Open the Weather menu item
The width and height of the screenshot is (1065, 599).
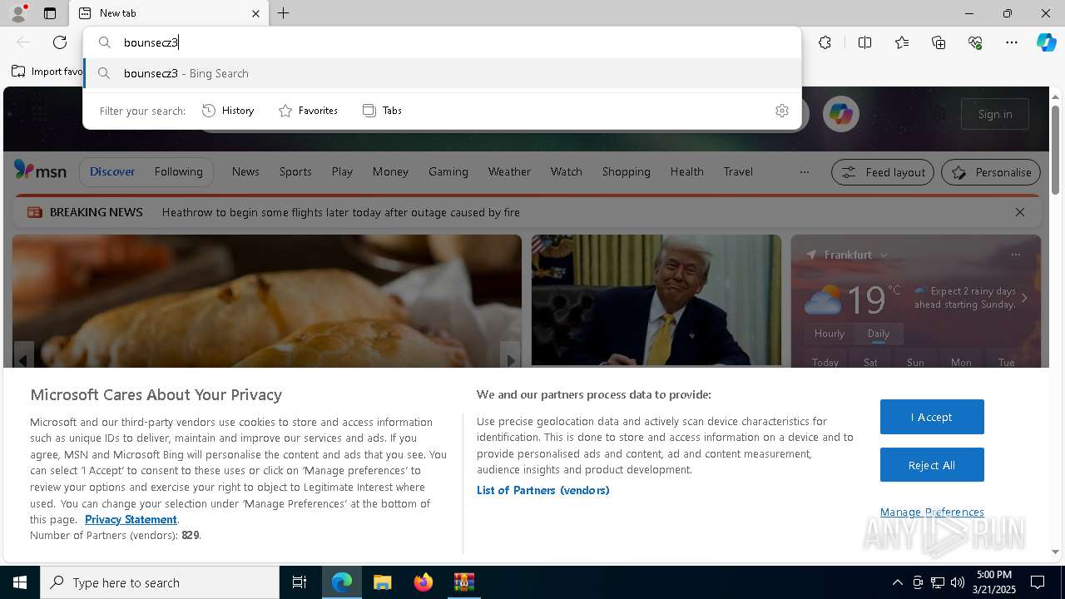(x=509, y=171)
